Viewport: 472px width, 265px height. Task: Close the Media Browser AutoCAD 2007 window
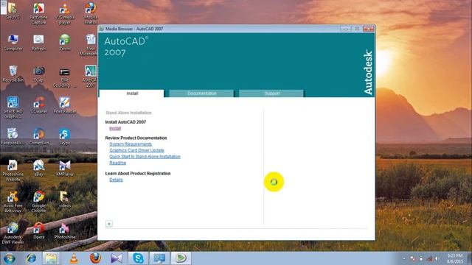pyautogui.click(x=369, y=29)
